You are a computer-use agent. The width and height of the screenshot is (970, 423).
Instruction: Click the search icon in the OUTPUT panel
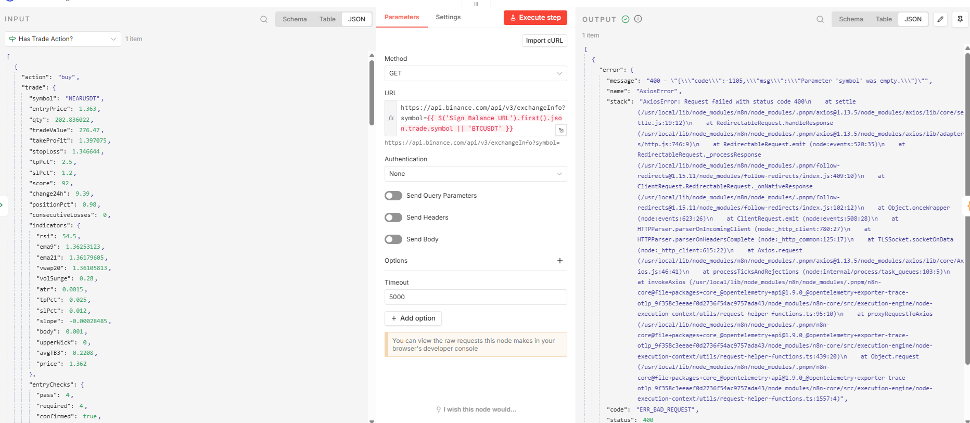point(820,19)
